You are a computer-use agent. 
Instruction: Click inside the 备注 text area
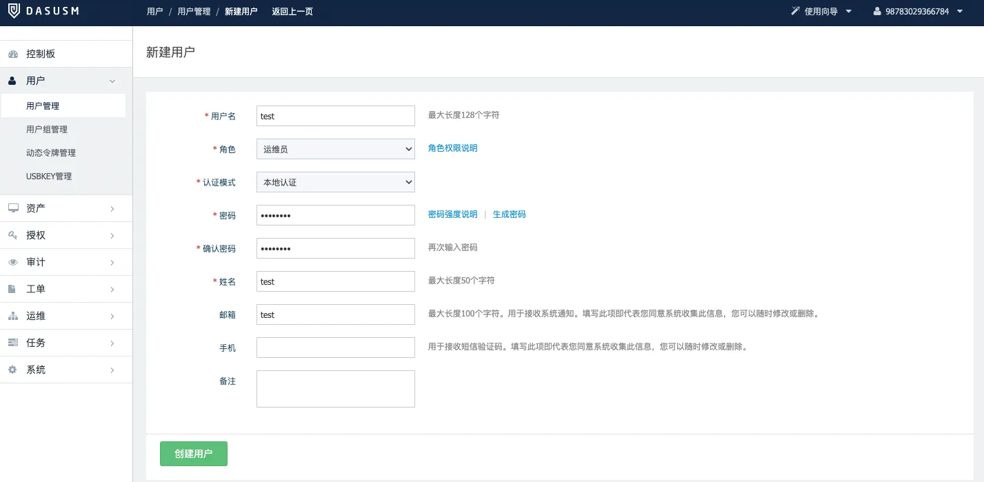point(335,388)
